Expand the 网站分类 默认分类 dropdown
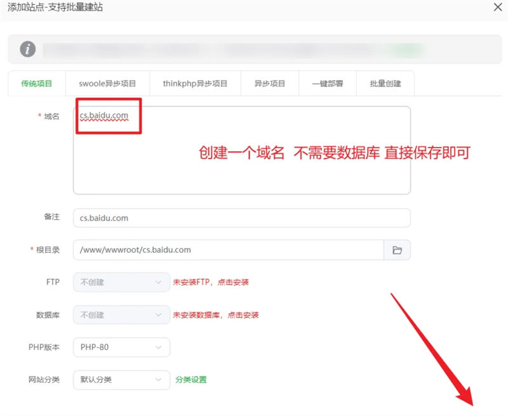This screenshot has width=508, height=416. [121, 380]
